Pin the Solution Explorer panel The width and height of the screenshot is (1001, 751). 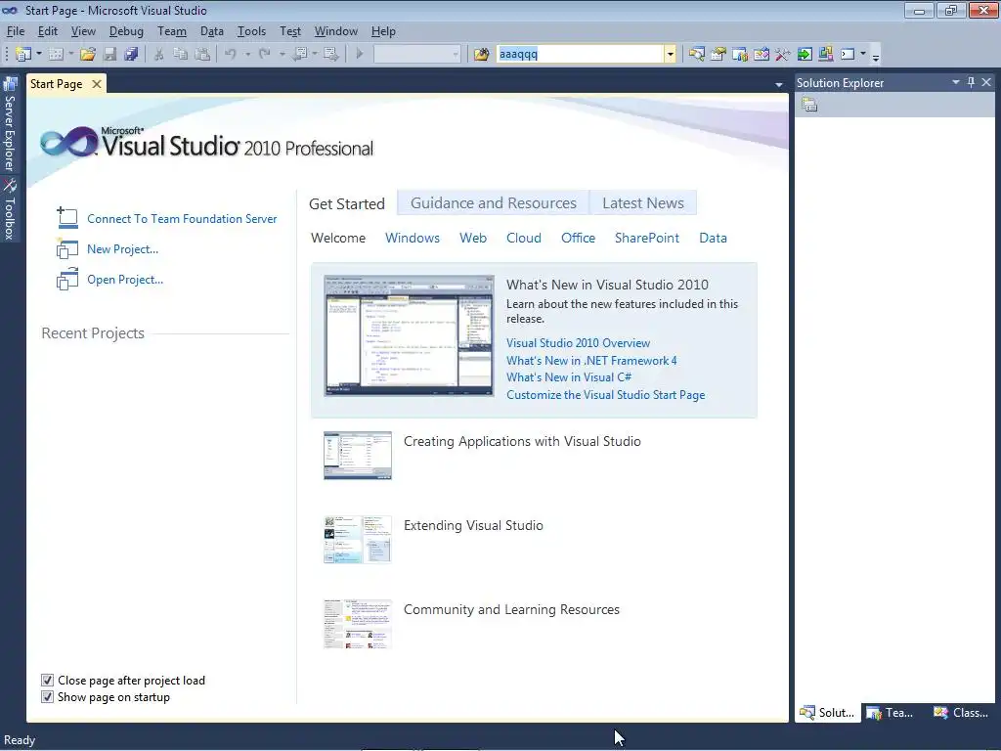coord(971,82)
